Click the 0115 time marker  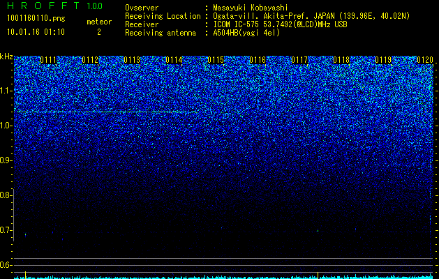coord(216,60)
